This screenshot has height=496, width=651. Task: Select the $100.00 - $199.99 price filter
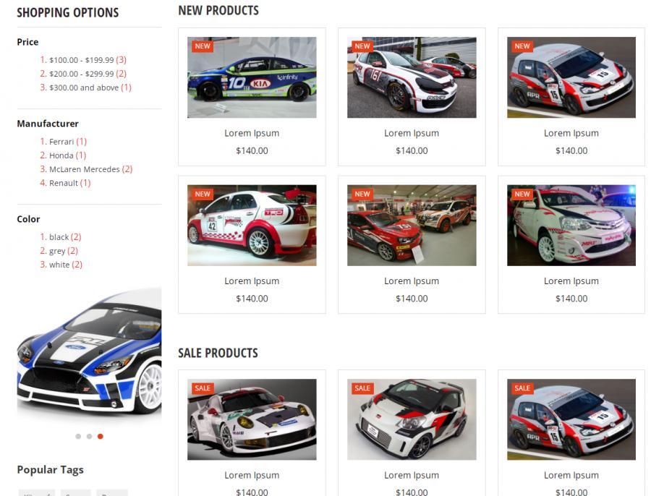point(81,60)
